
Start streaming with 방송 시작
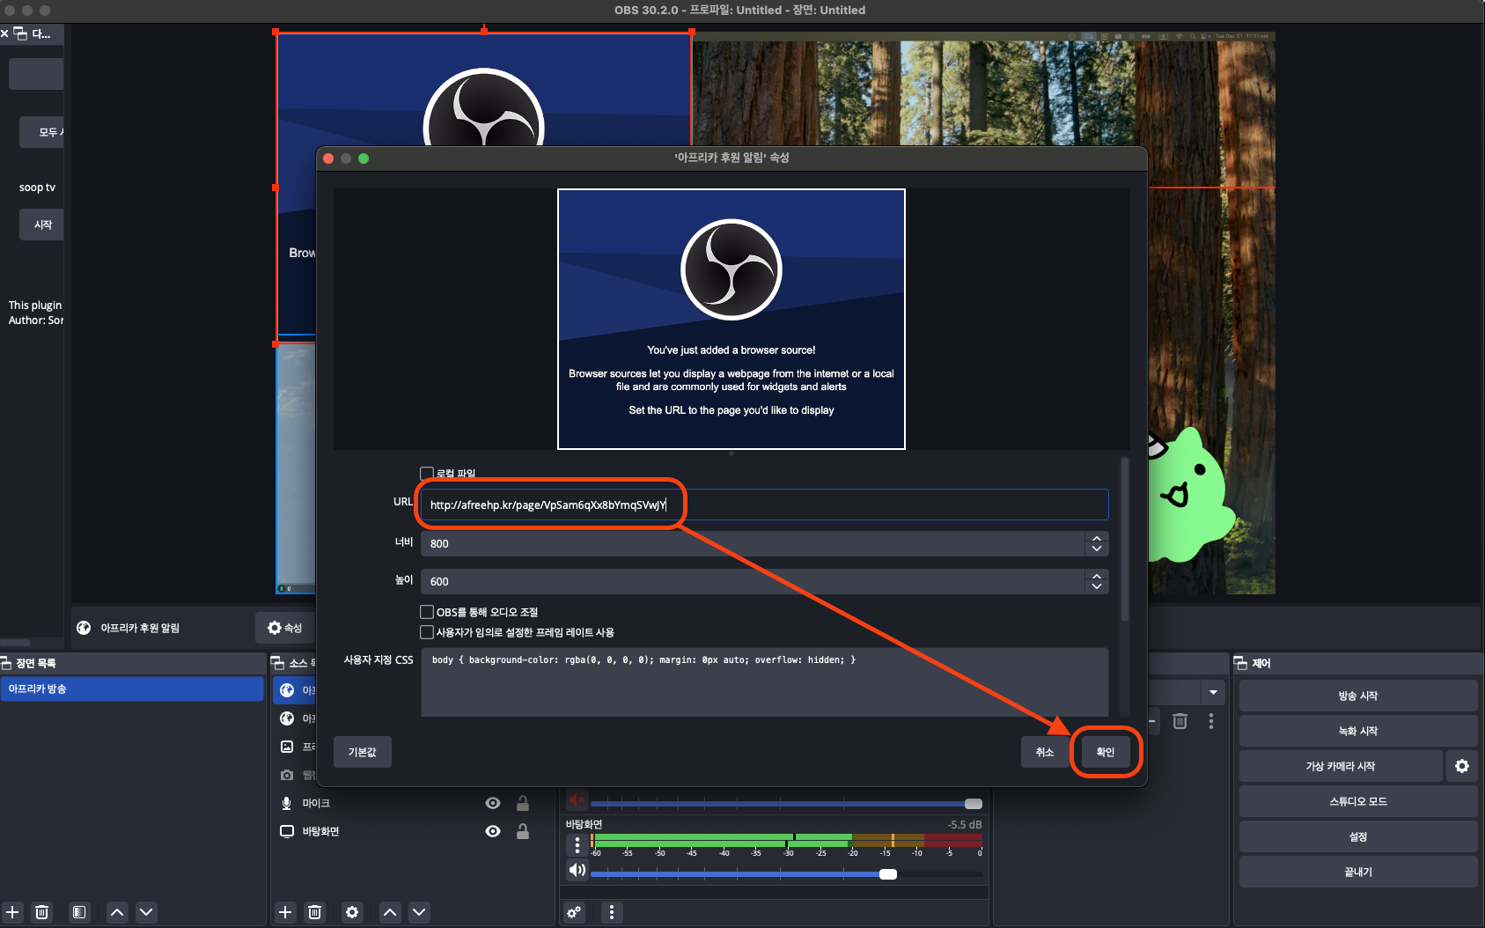1358,696
